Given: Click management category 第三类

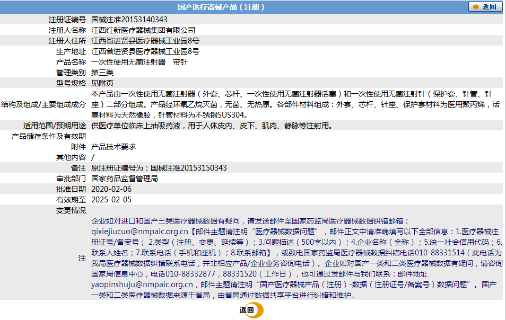Looking at the screenshot, I should [102, 73].
